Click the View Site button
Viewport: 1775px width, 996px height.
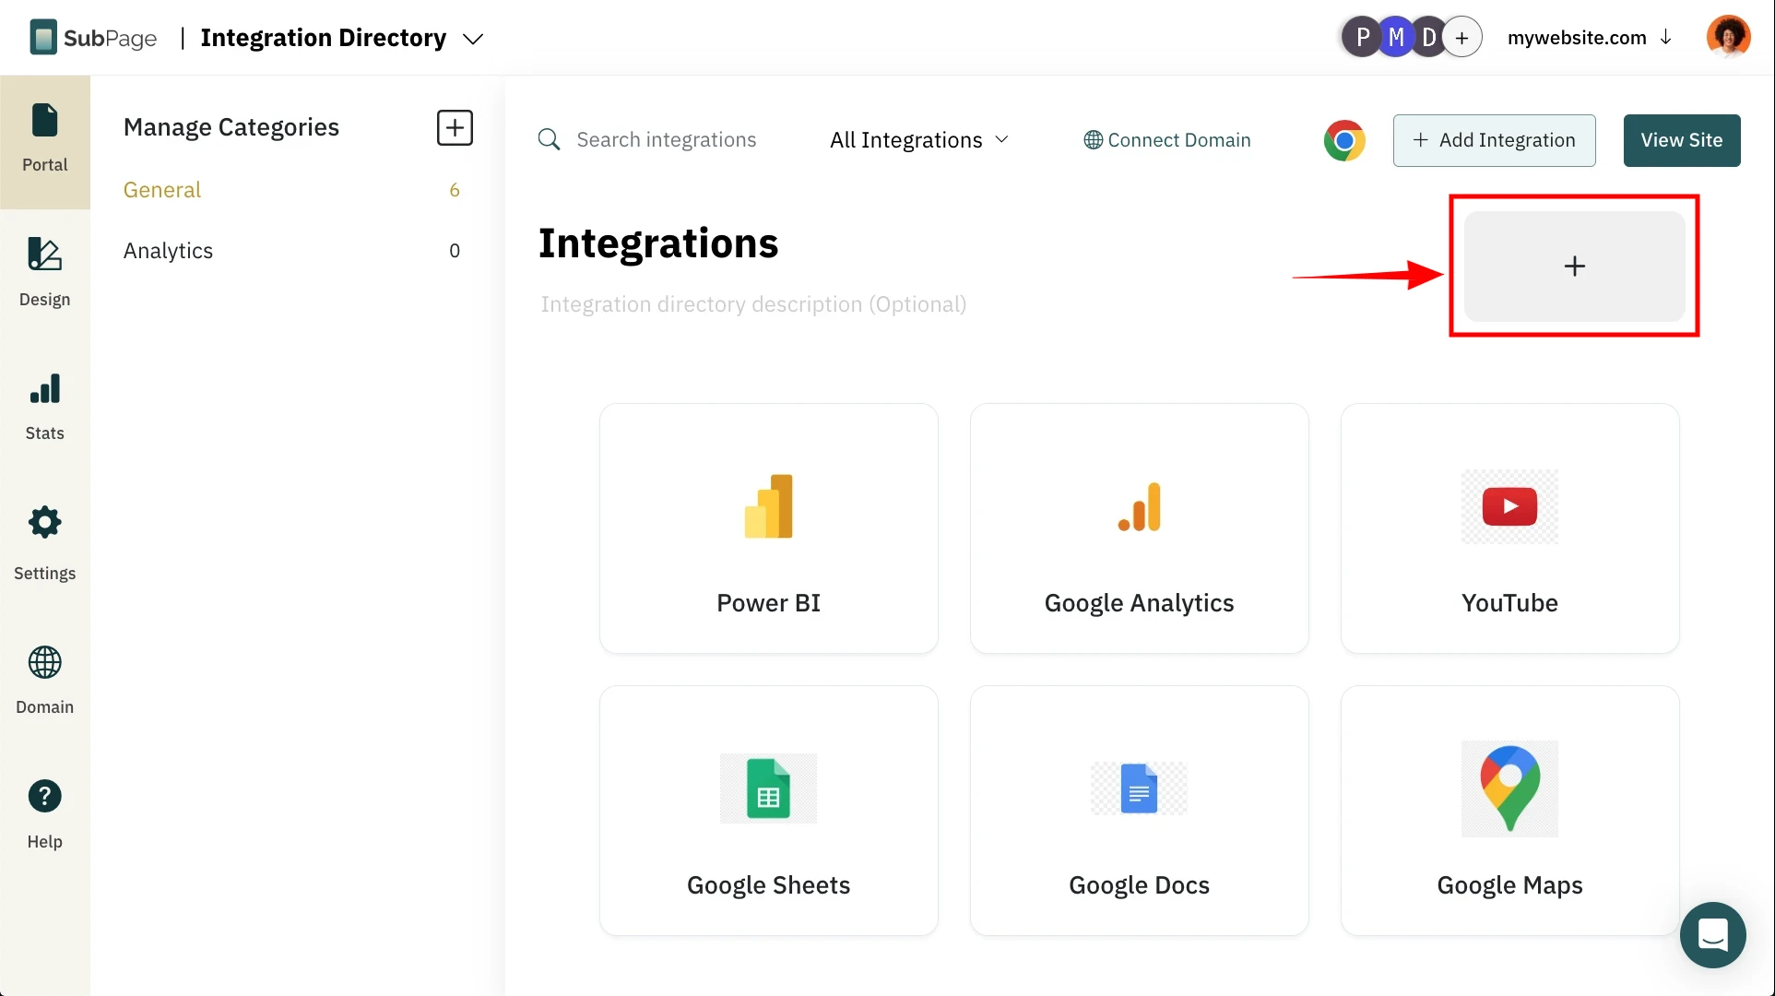pyautogui.click(x=1682, y=140)
